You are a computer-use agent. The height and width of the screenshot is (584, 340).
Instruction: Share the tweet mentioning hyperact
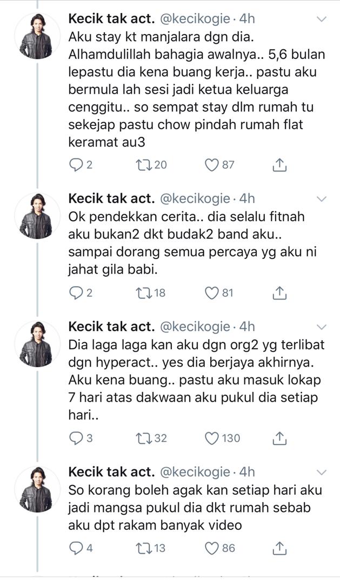279,438
